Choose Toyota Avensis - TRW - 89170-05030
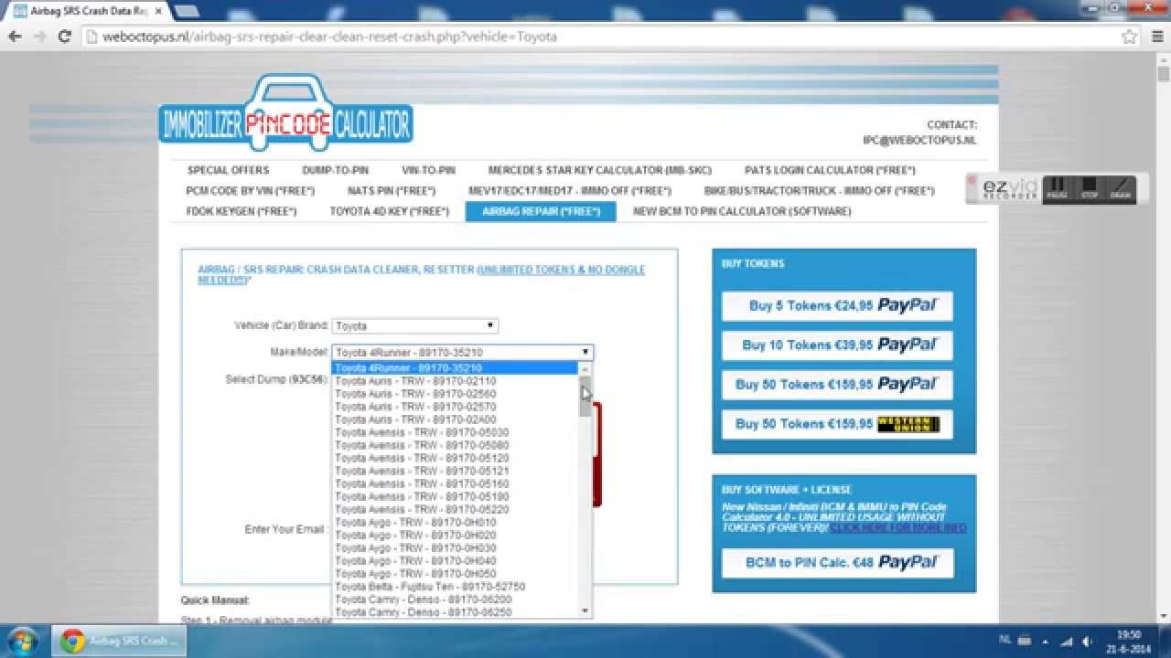Image resolution: width=1171 pixels, height=658 pixels. click(x=456, y=432)
